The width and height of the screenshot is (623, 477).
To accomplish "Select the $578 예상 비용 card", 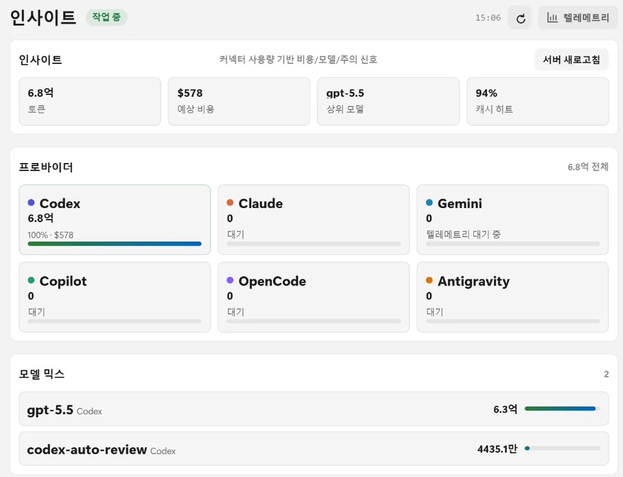I will click(239, 102).
